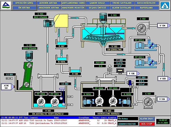The height and width of the screenshot is (127, 171).
Task: Select ŞARTLANDIRMA TANKI page
Action: [x=73, y=3]
